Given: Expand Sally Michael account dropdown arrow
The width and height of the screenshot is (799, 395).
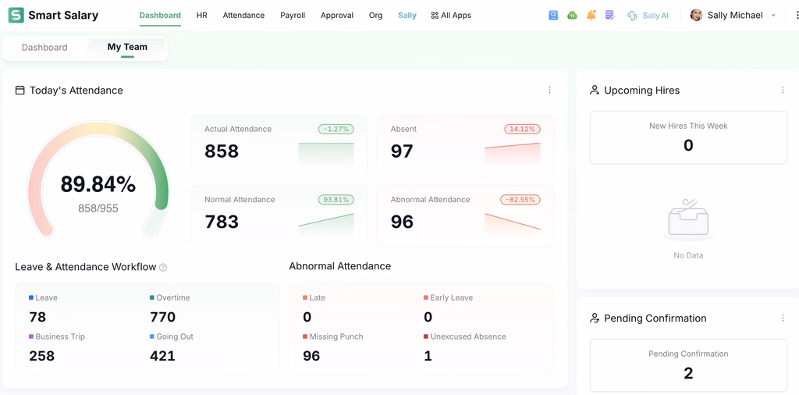Looking at the screenshot, I should [x=773, y=16].
